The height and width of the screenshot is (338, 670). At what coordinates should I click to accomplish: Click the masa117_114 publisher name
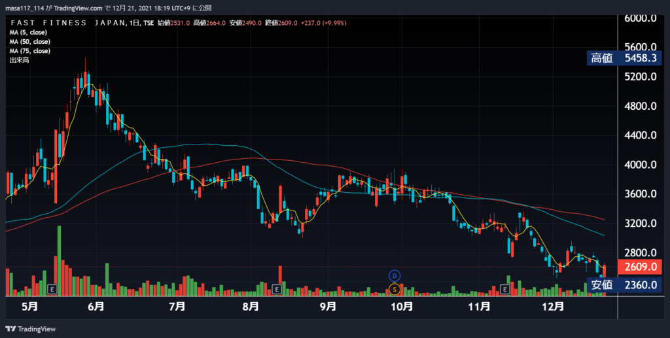pos(24,8)
